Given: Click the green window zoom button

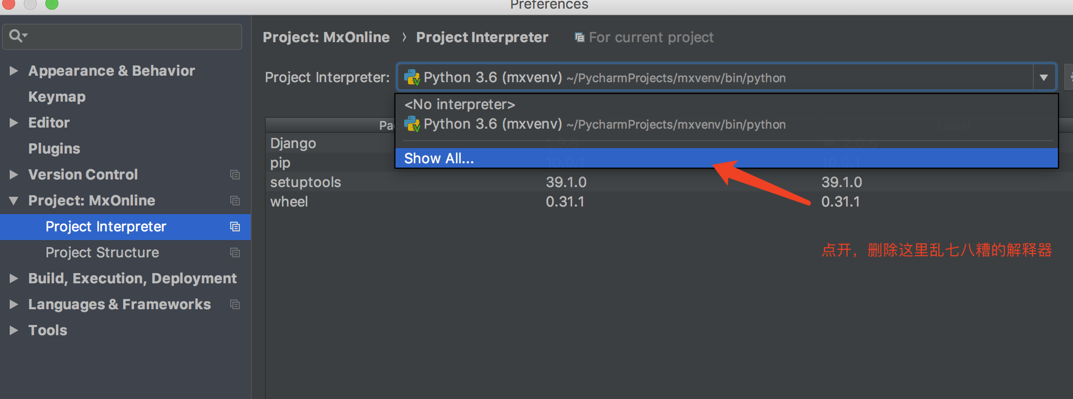Looking at the screenshot, I should coord(52,4).
